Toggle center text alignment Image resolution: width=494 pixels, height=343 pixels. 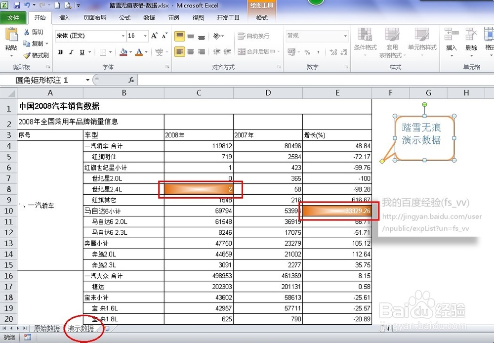pyautogui.click(x=191, y=51)
